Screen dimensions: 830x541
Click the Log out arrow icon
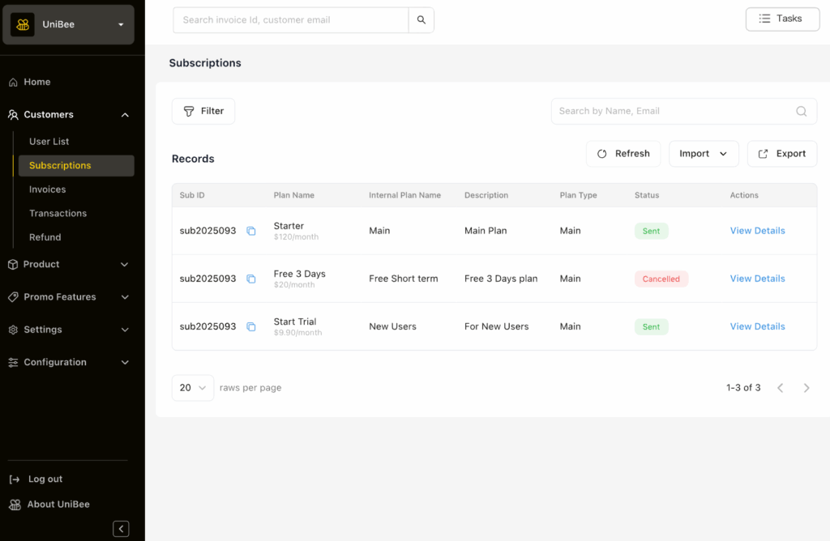[x=12, y=479]
